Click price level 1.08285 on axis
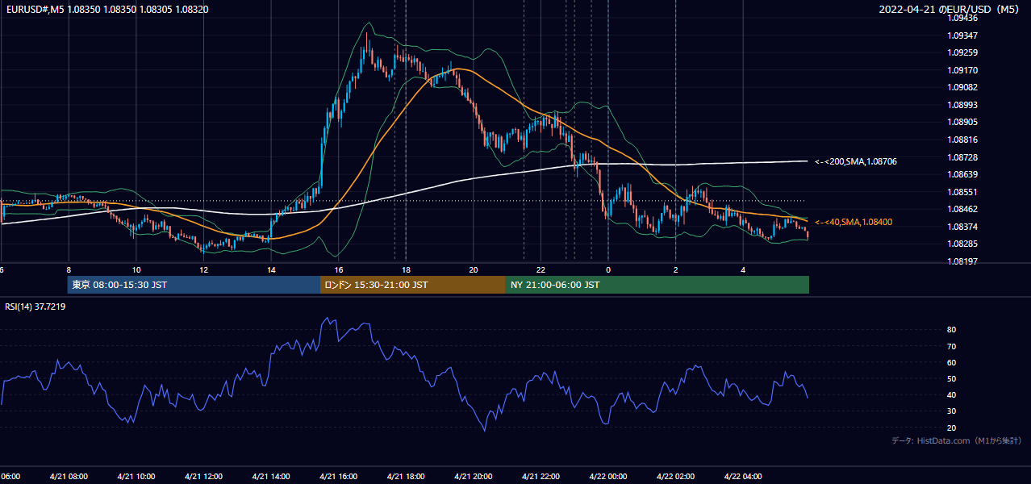Viewport: 1031px width, 484px height. coord(962,244)
